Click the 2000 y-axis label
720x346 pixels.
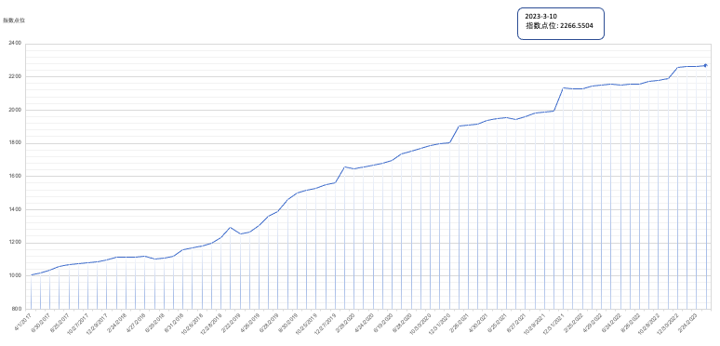click(x=15, y=110)
